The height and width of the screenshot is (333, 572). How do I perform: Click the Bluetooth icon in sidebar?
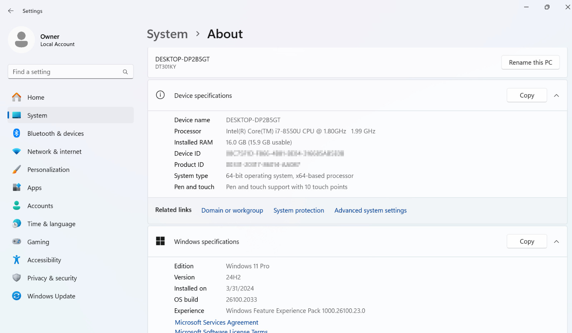pyautogui.click(x=16, y=133)
